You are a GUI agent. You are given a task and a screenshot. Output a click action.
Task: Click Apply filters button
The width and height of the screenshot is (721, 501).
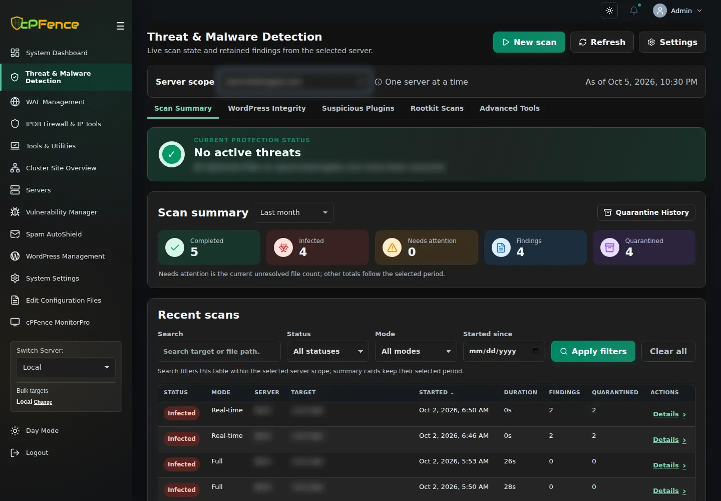[x=593, y=351]
